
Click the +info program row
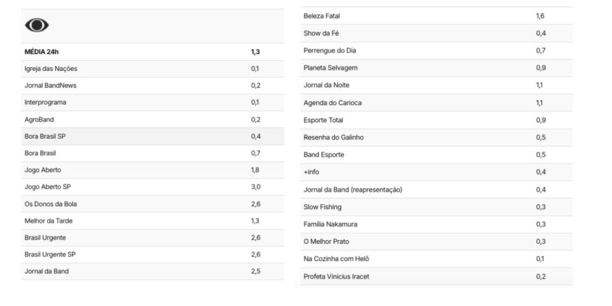coord(437,172)
